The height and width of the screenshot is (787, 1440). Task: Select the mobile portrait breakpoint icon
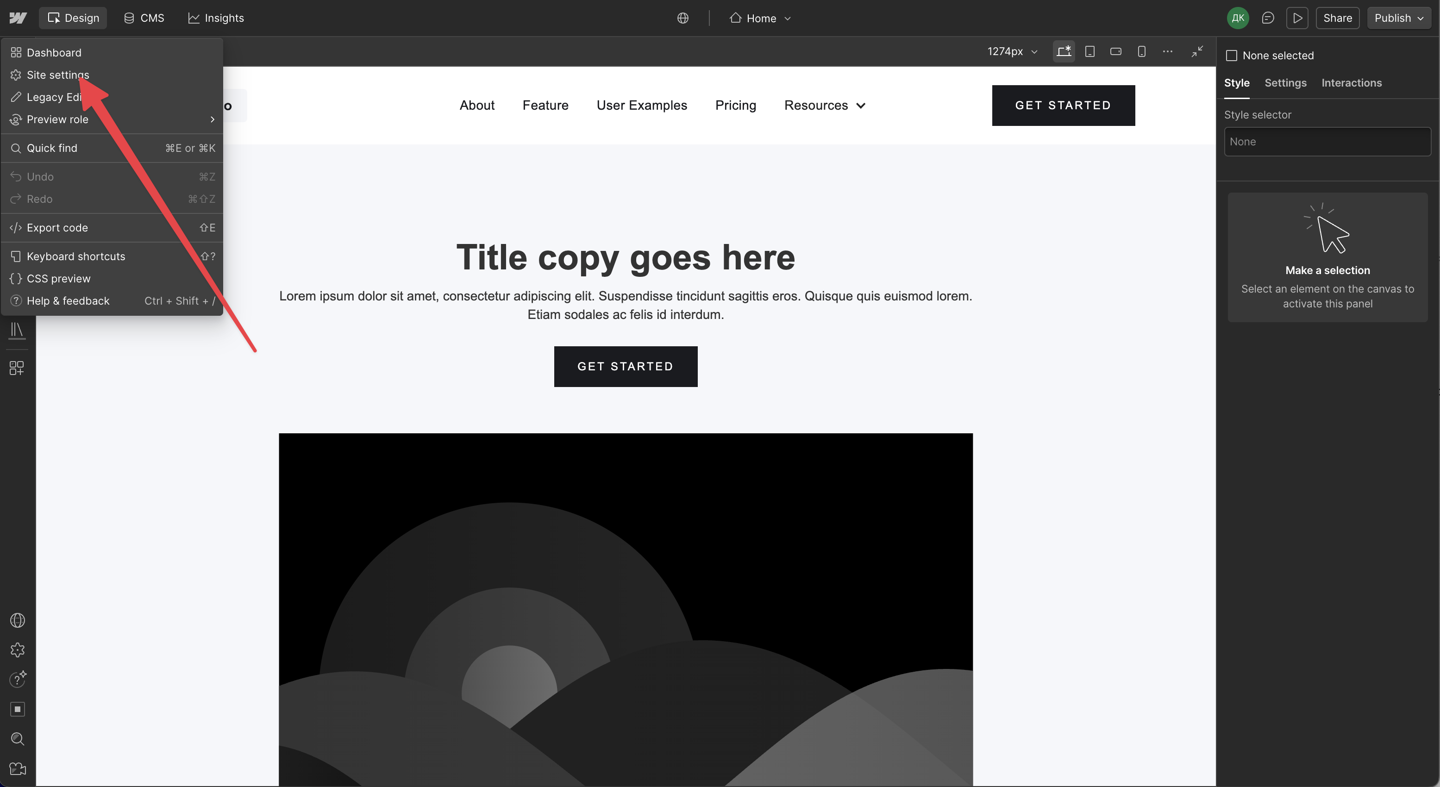(1141, 51)
